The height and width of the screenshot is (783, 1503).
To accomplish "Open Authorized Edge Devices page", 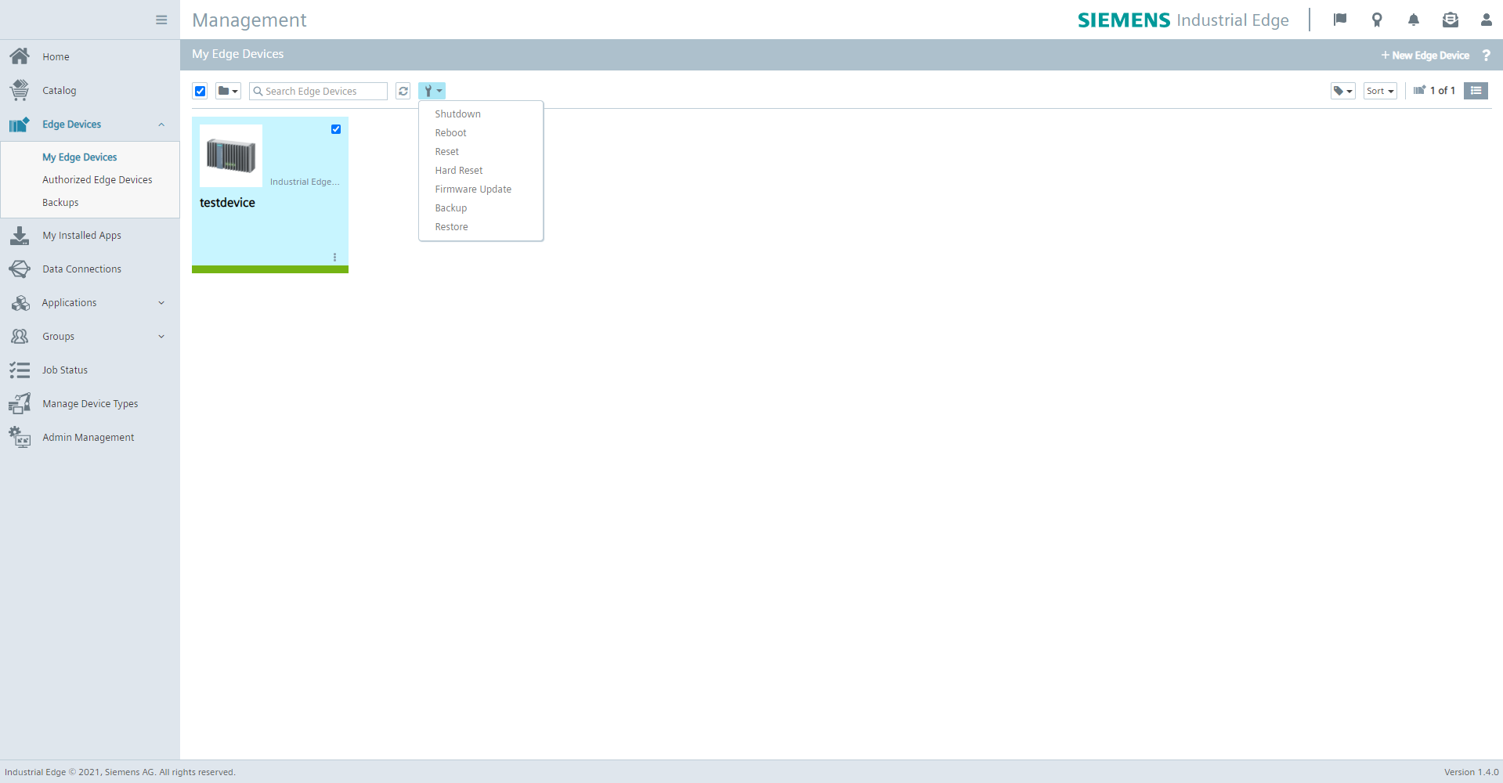I will [x=97, y=180].
